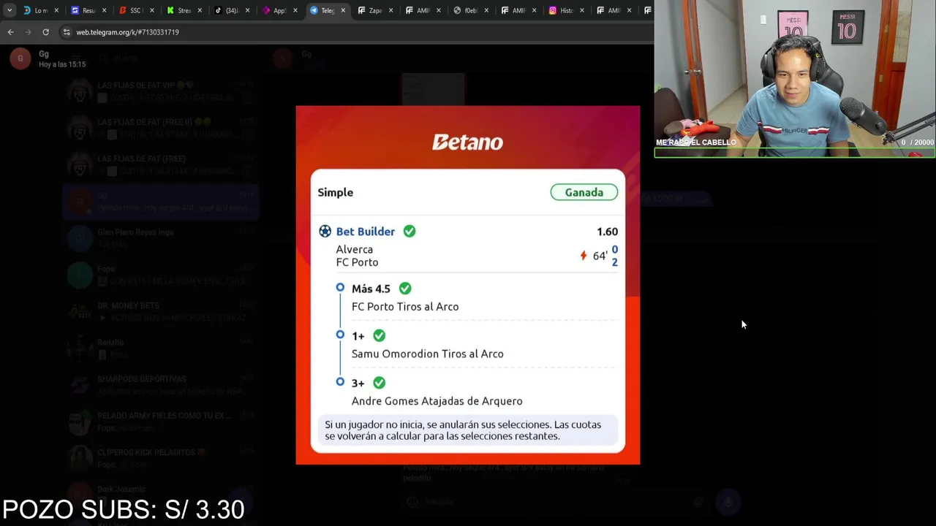Click the Gg sender avatar in viewer

click(20, 58)
